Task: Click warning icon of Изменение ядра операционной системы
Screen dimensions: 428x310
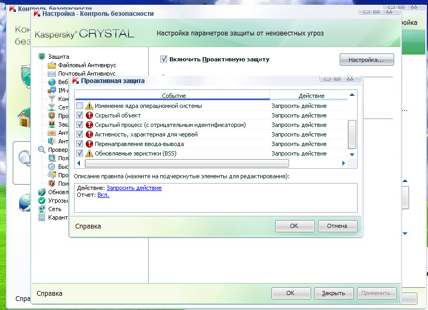Action: coord(89,106)
